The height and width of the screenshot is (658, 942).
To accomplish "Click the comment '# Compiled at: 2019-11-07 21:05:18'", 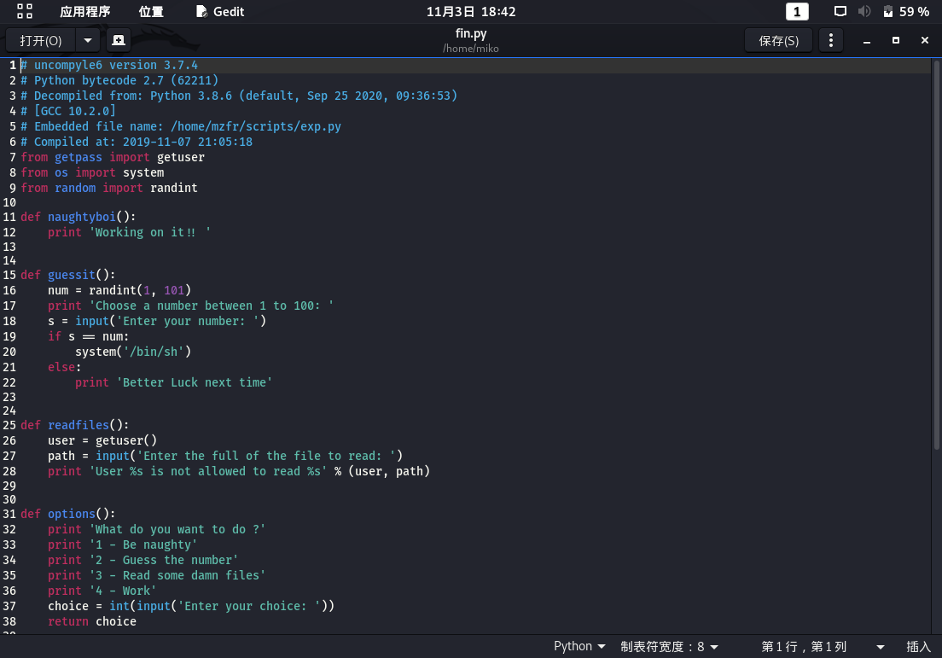I will pyautogui.click(x=137, y=142).
